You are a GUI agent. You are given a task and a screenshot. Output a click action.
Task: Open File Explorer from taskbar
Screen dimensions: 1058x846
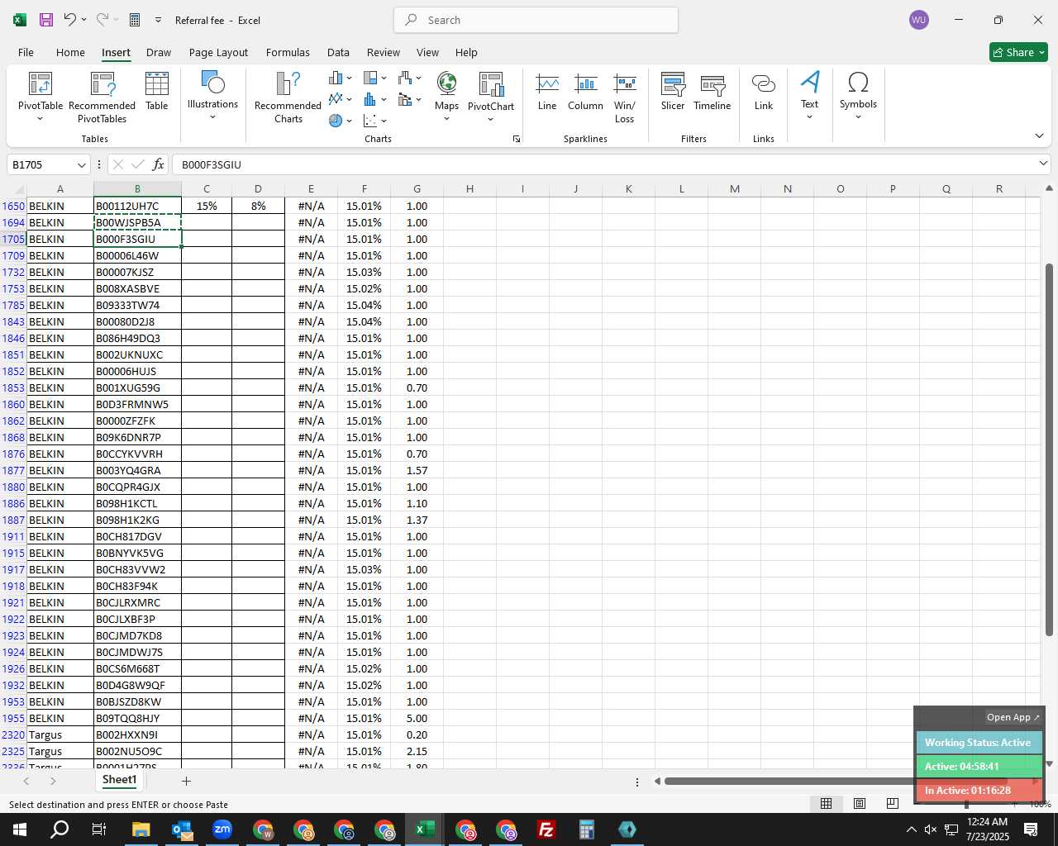pos(141,829)
